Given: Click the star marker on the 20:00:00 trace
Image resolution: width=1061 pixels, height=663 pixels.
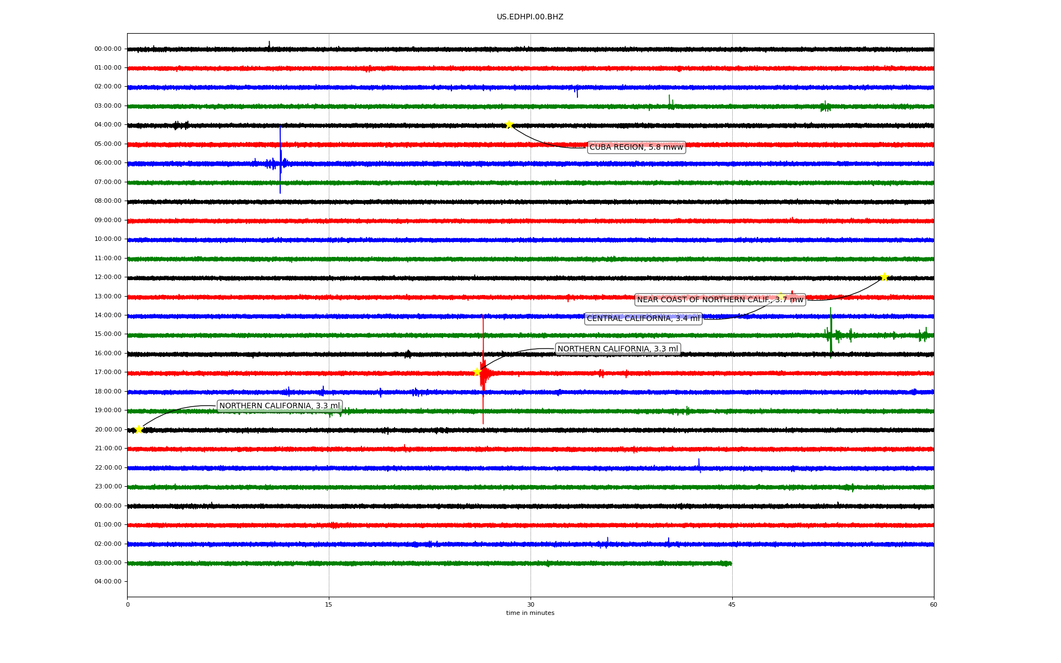Looking at the screenshot, I should [139, 429].
